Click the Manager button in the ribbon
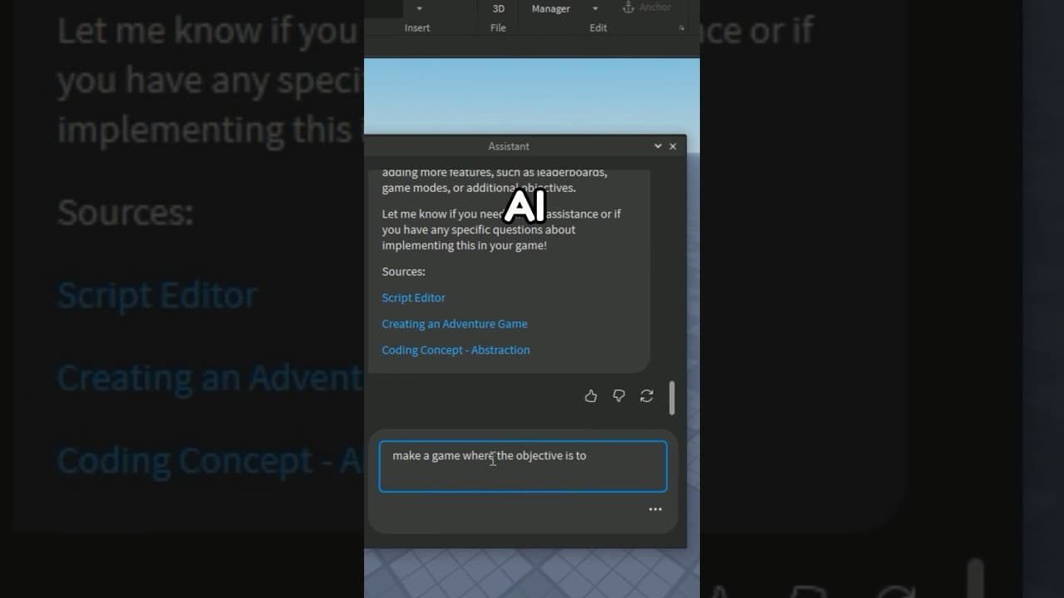The image size is (1064, 598). pos(551,8)
